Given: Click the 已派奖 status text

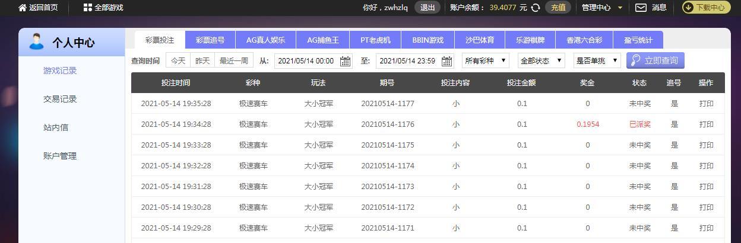Looking at the screenshot, I should pyautogui.click(x=640, y=124).
